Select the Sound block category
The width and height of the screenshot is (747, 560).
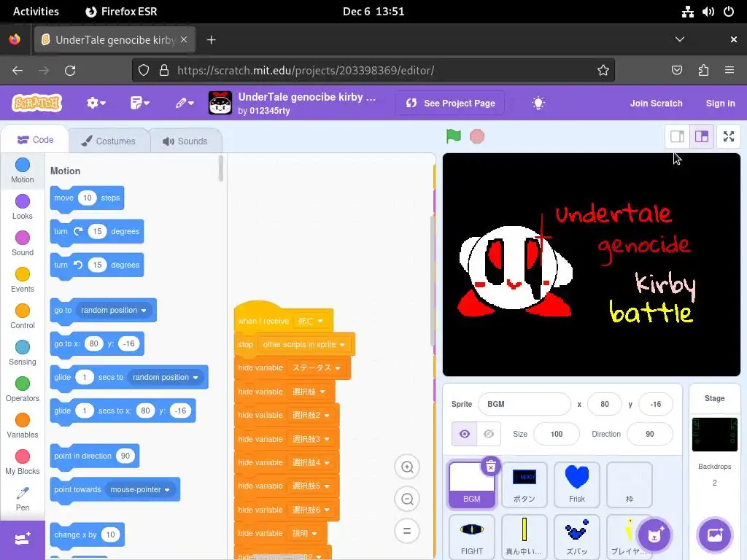[x=23, y=244]
